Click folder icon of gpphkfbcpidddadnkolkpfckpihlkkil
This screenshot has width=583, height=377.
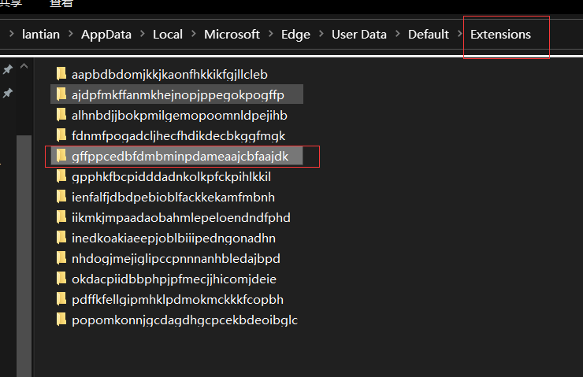coord(61,176)
